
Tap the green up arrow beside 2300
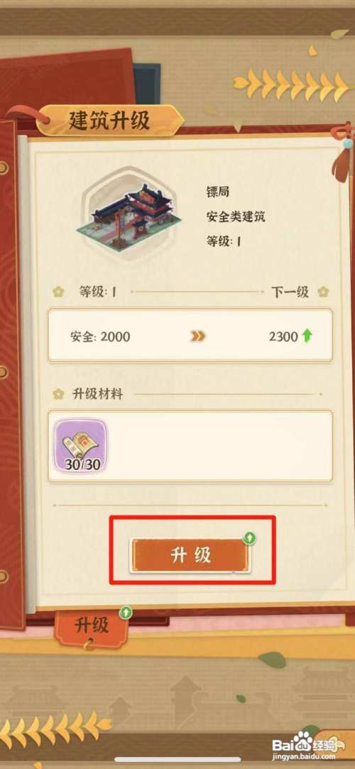(307, 336)
